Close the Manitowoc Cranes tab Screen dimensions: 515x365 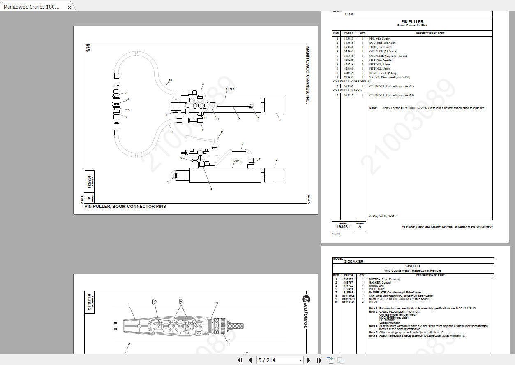click(x=69, y=7)
